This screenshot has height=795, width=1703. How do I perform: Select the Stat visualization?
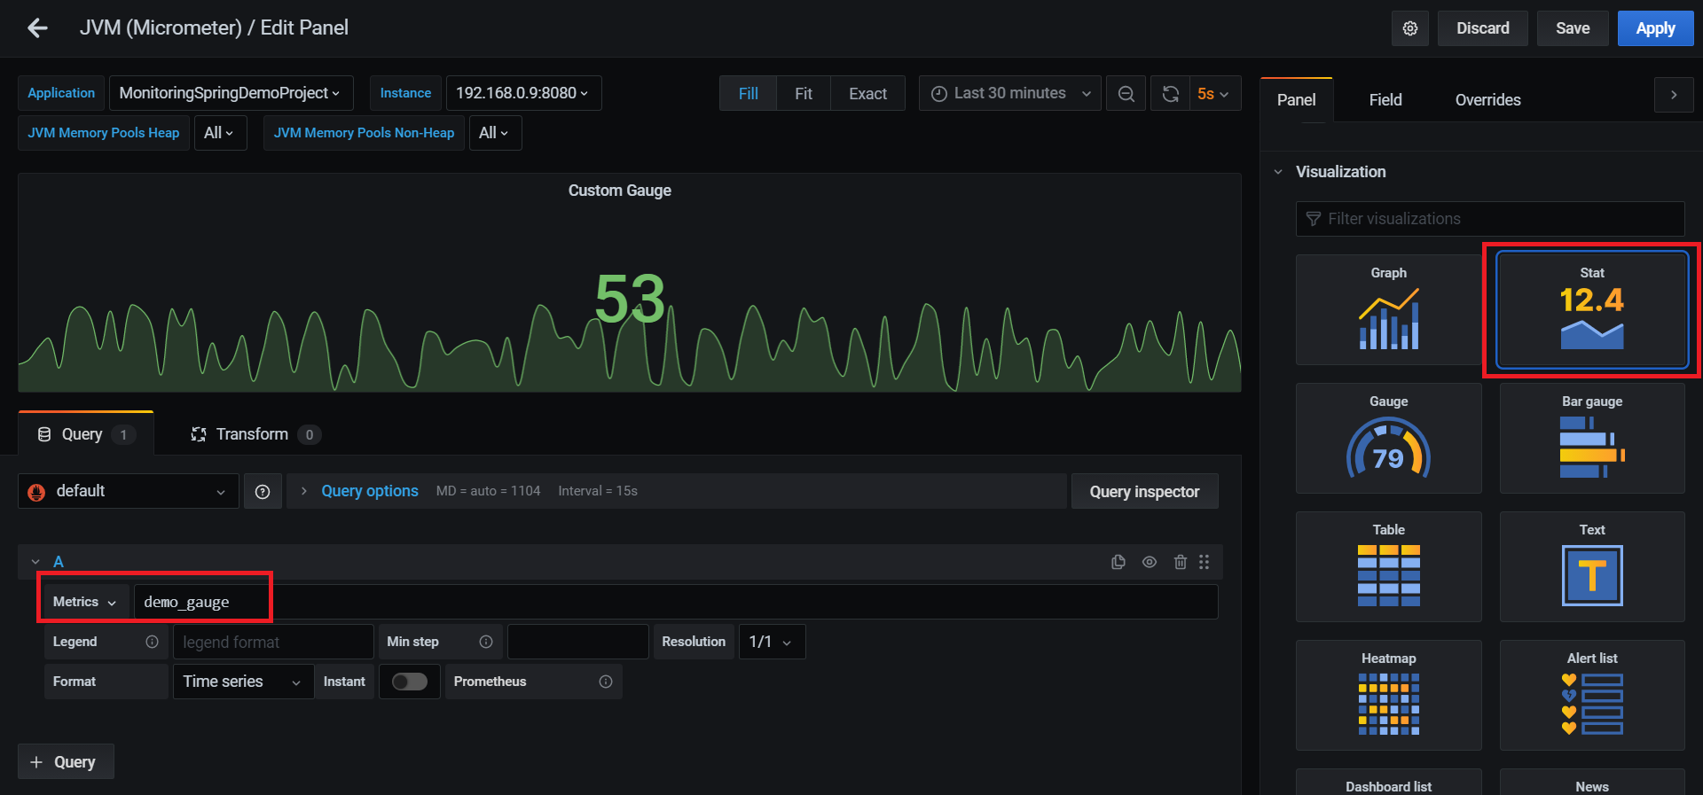pos(1592,310)
